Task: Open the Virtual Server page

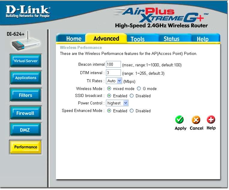Action: (x=26, y=61)
